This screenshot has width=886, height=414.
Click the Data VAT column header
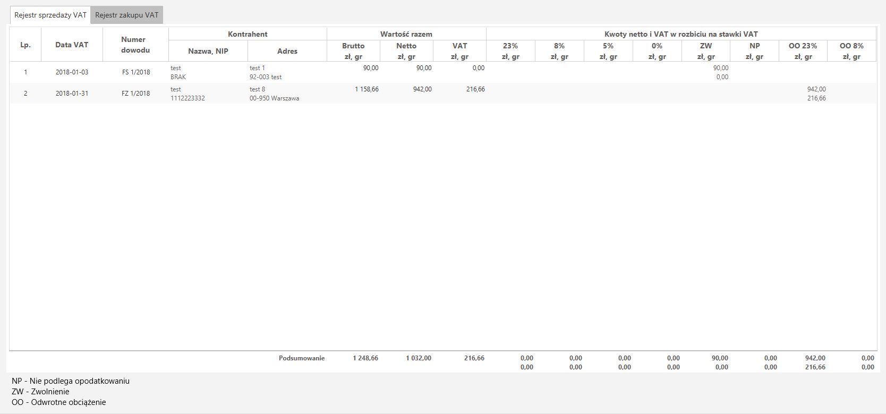point(72,45)
